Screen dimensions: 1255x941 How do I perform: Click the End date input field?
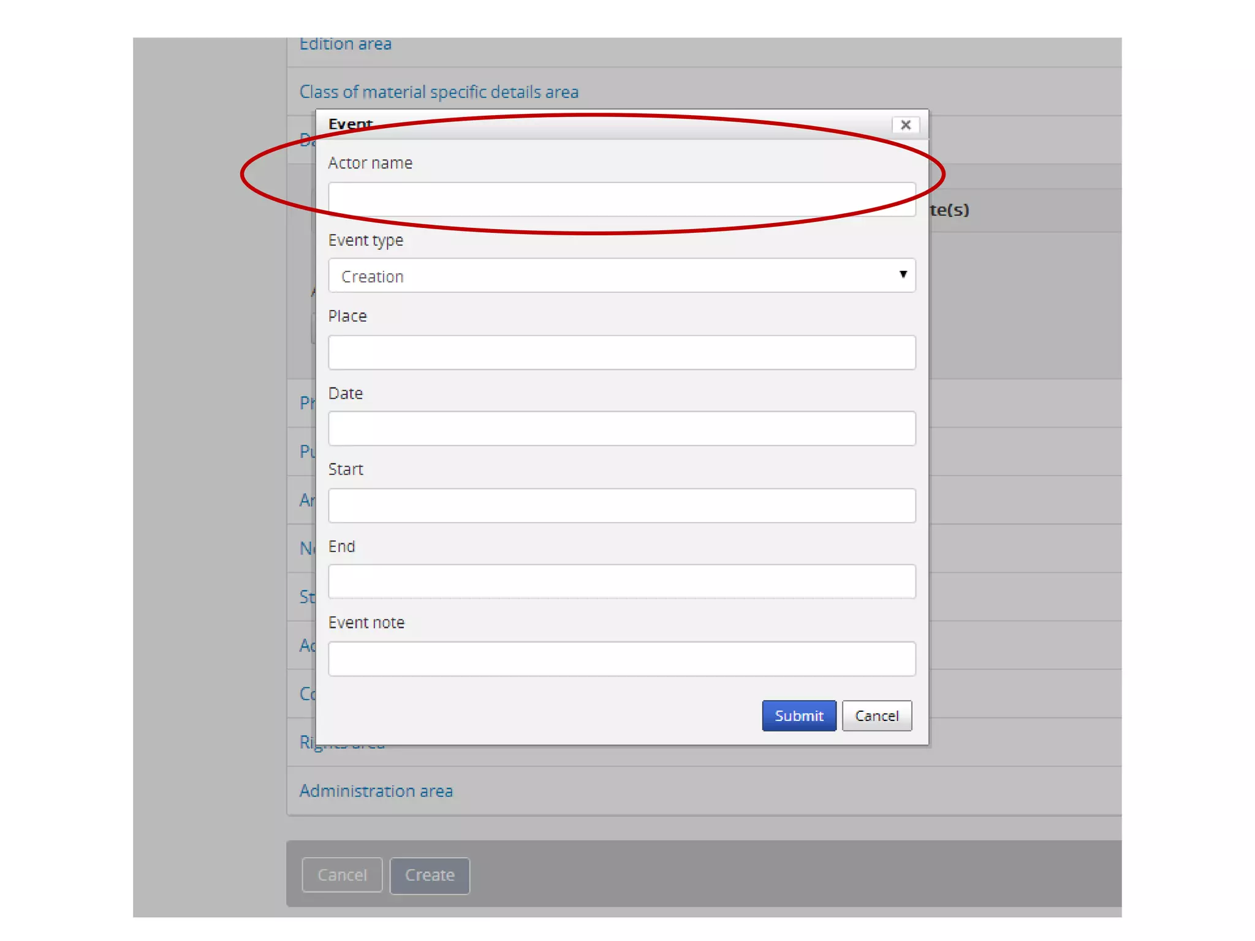click(x=621, y=581)
